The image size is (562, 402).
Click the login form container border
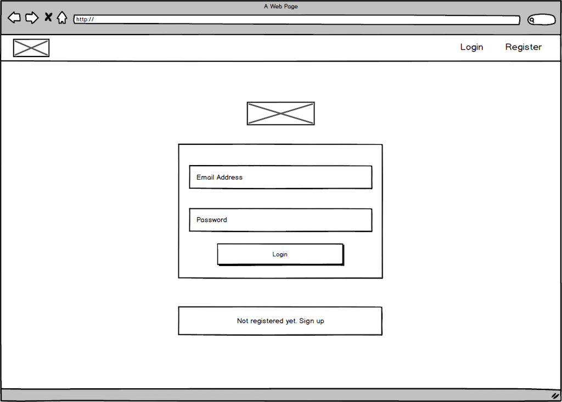[178, 211]
